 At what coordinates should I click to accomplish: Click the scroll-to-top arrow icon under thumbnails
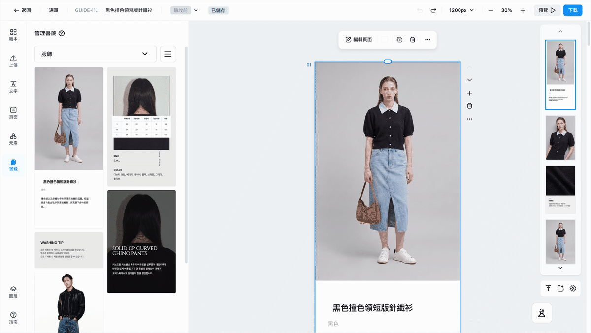tap(548, 288)
